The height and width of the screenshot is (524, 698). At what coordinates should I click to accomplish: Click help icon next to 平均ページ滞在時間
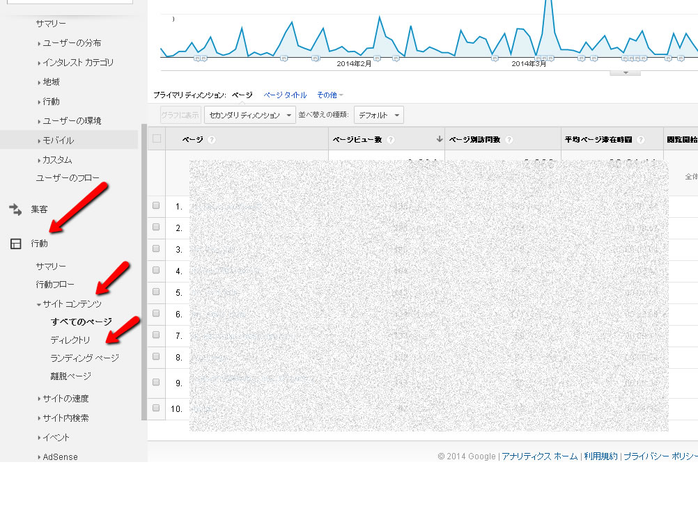pyautogui.click(x=640, y=140)
